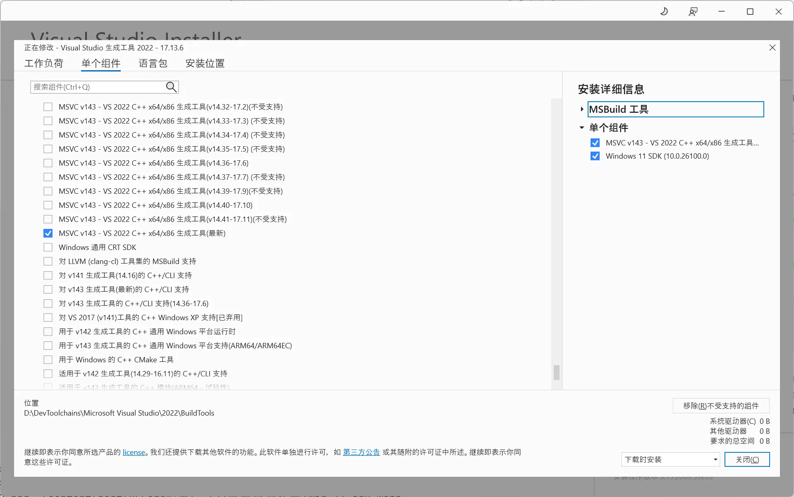
Task: Switch to the 工作负荷 tab
Action: [44, 63]
